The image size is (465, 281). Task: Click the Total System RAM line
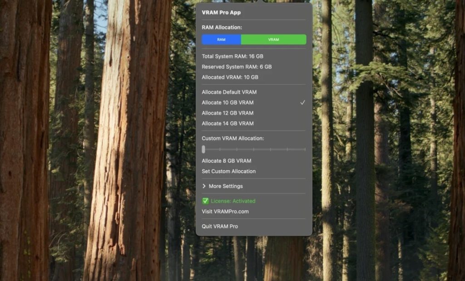coord(232,56)
